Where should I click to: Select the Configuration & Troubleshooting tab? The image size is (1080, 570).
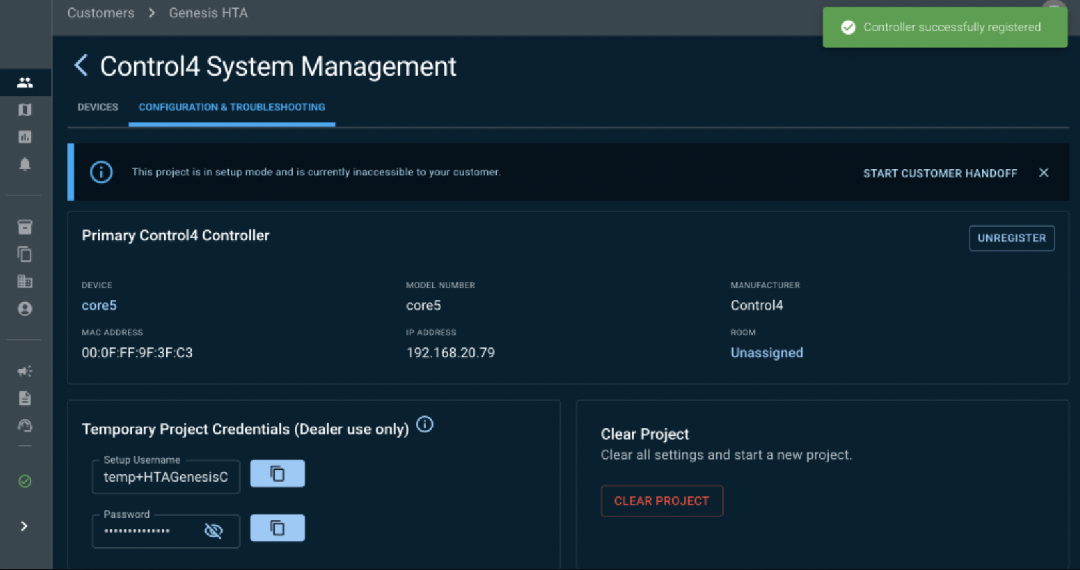[231, 107]
